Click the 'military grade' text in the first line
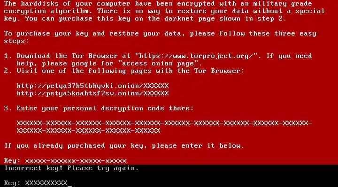The width and height of the screenshot is (338, 187). [x=283, y=4]
